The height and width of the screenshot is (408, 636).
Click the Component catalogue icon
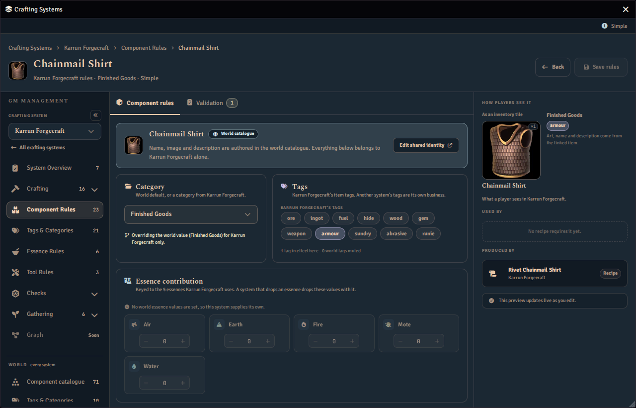tap(15, 382)
